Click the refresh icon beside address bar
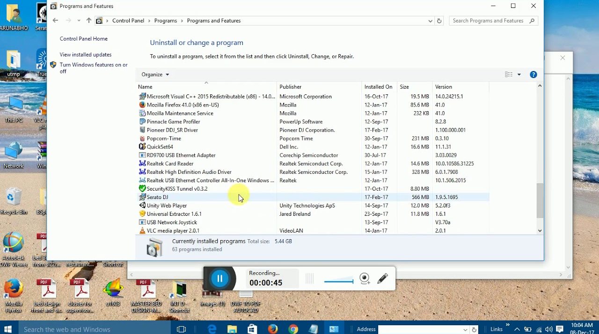This screenshot has width=599, height=334. click(439, 21)
